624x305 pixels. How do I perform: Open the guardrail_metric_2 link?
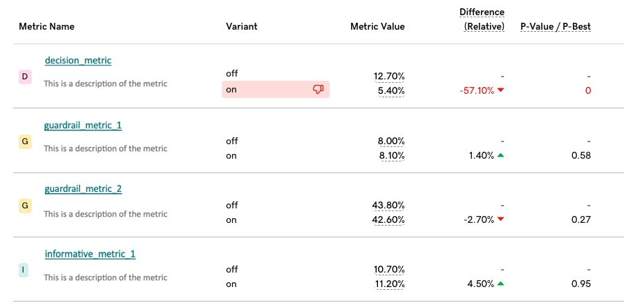83,189
